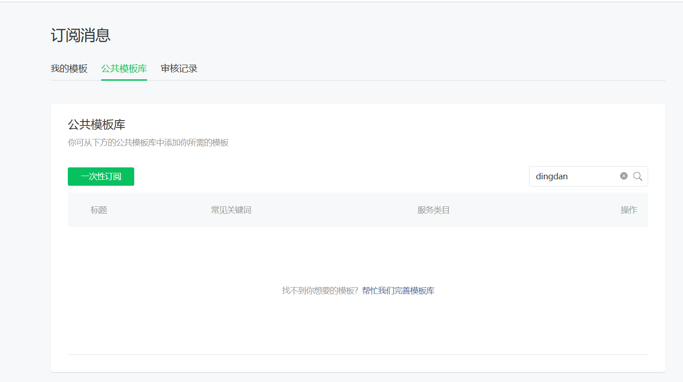Click the 订阅消息 page title
Viewport: 683px width, 382px height.
pyautogui.click(x=80, y=35)
